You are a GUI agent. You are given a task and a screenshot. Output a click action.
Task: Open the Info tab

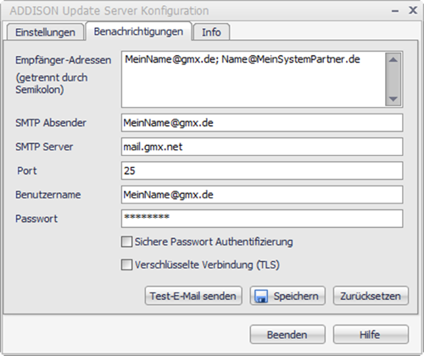[x=211, y=32]
